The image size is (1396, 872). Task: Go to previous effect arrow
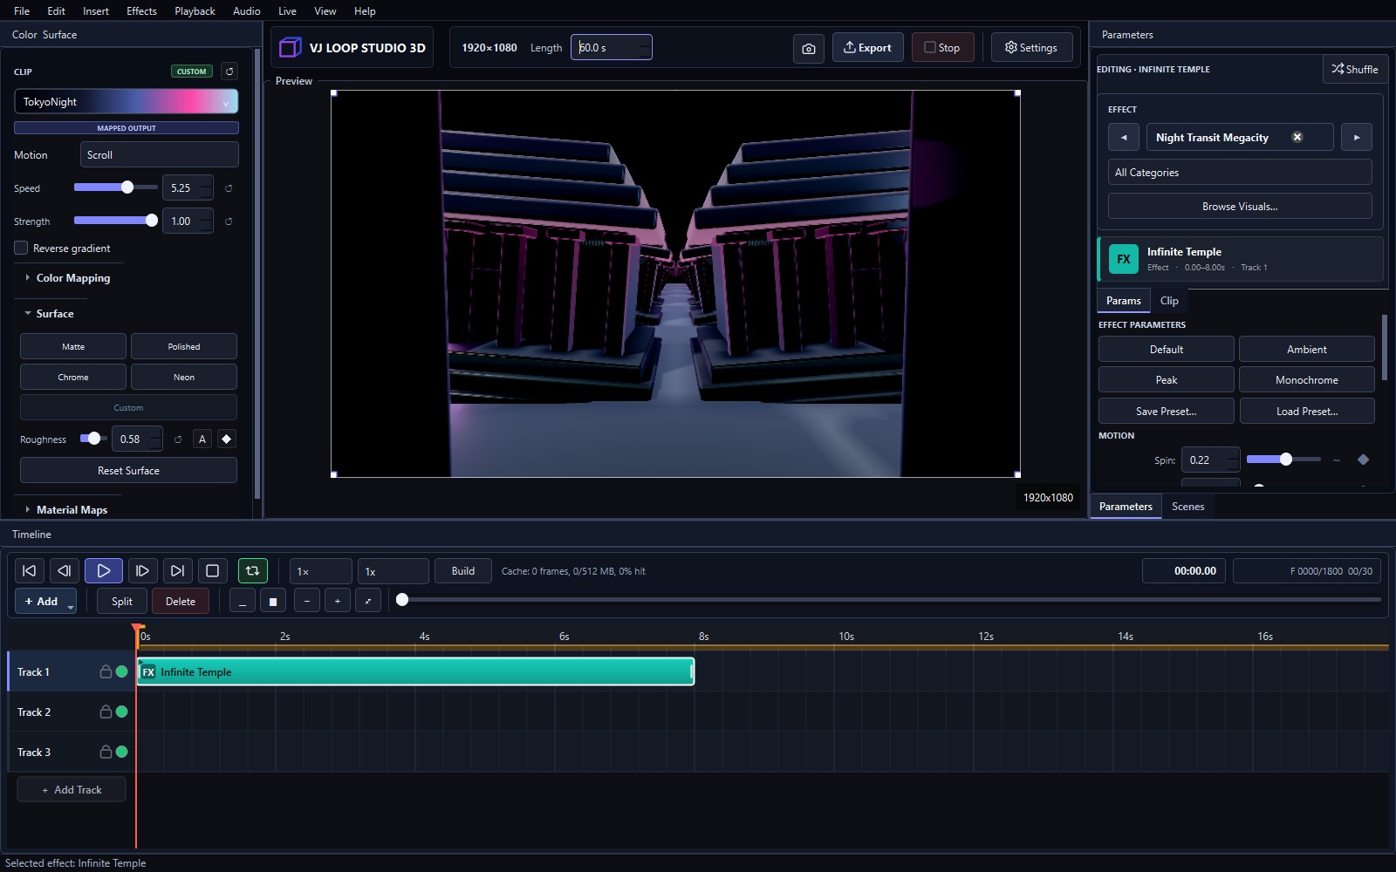[x=1124, y=137]
